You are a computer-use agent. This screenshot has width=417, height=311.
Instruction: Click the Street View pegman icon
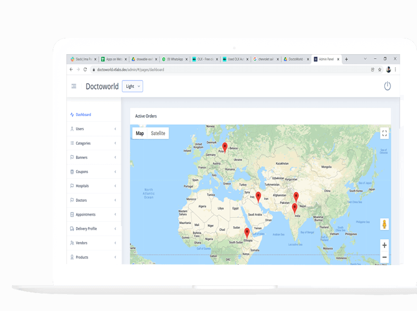[x=384, y=224]
